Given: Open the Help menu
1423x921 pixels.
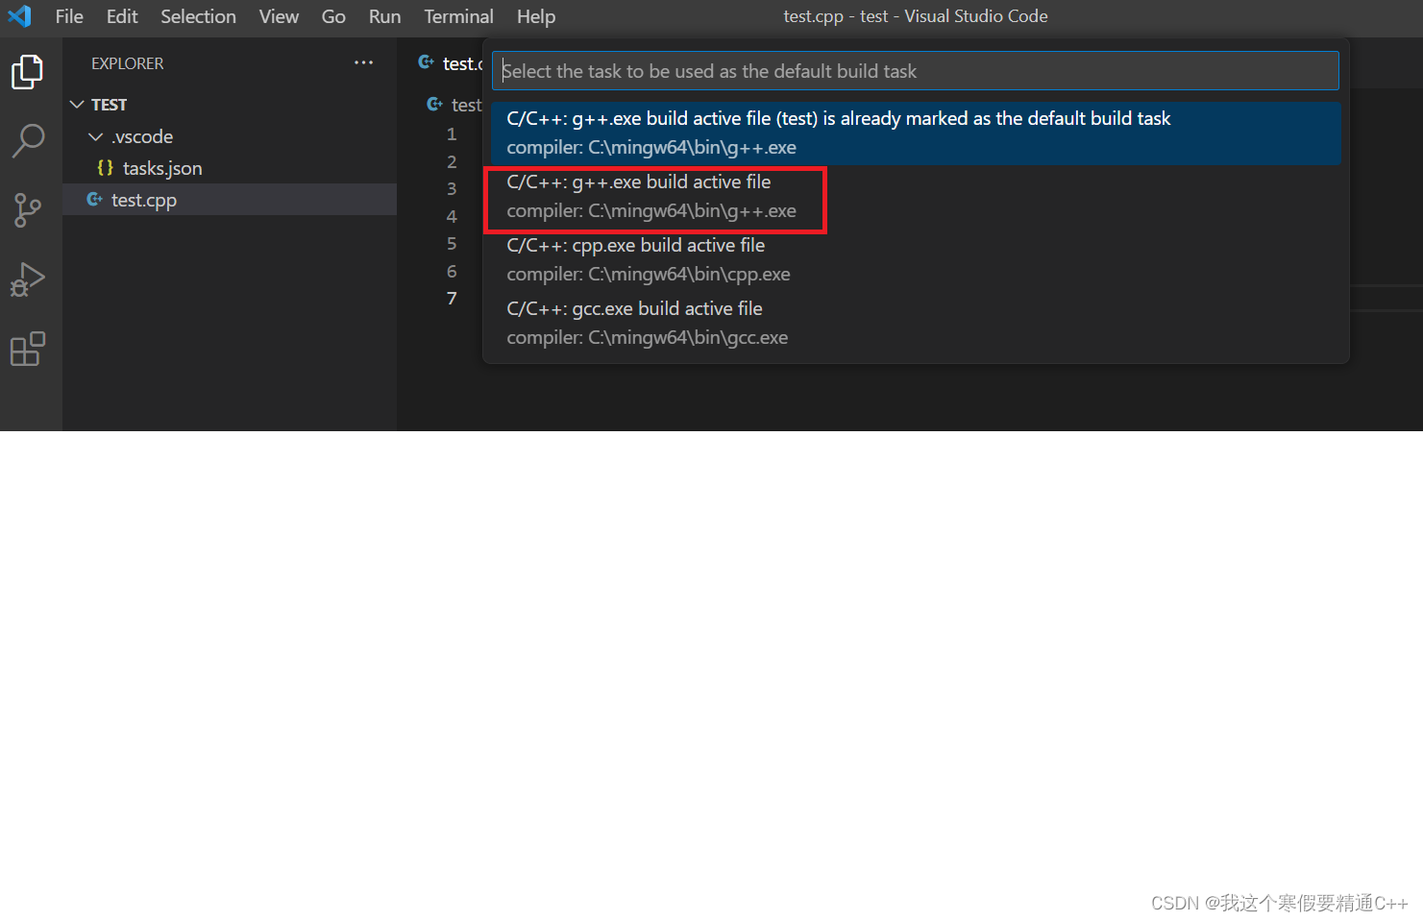Looking at the screenshot, I should [x=536, y=16].
